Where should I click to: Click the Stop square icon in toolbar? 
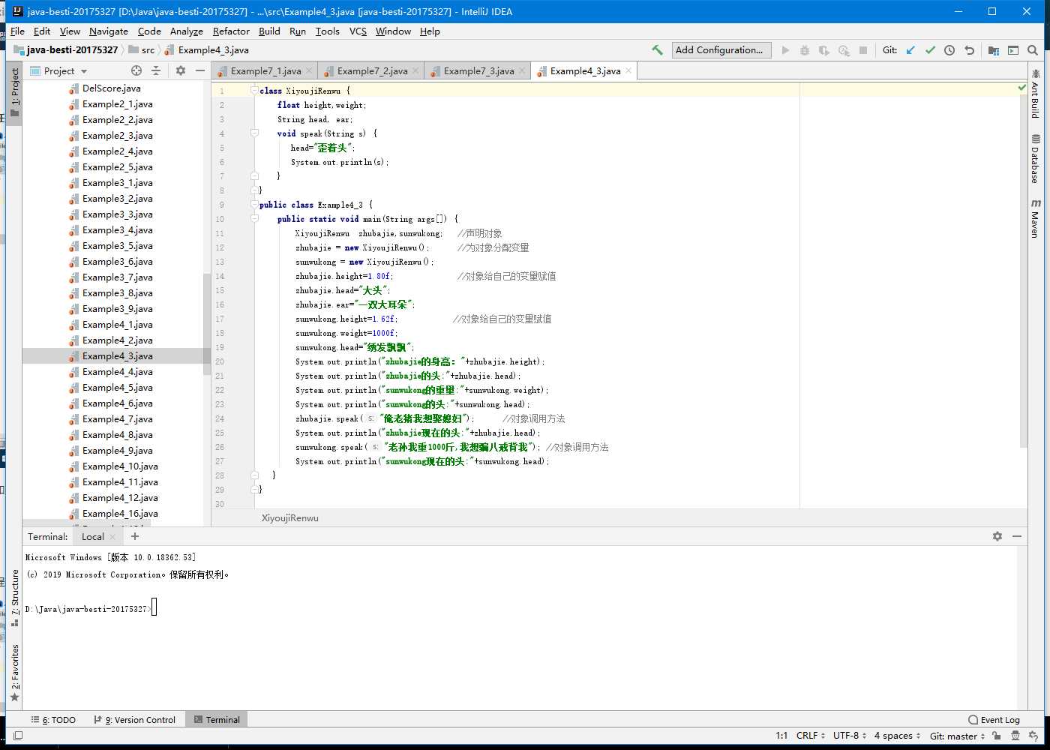coord(863,50)
